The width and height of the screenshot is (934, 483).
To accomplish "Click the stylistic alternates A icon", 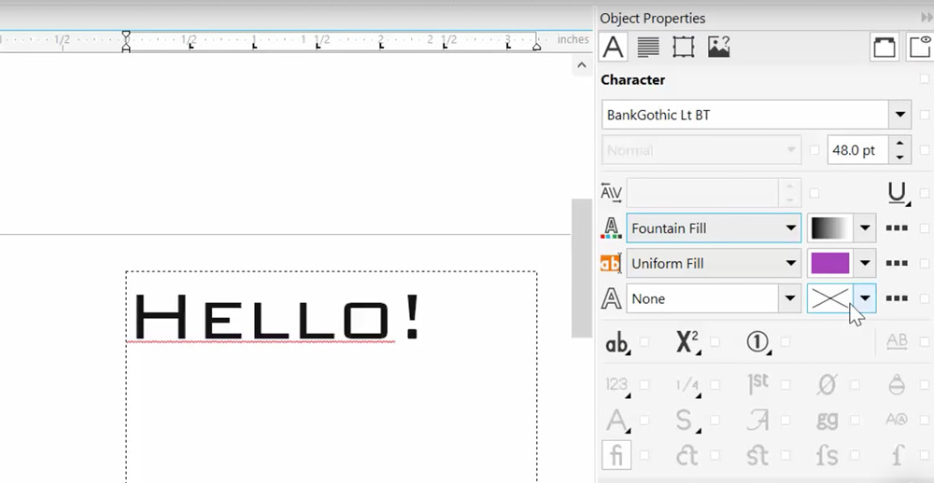I will click(616, 421).
